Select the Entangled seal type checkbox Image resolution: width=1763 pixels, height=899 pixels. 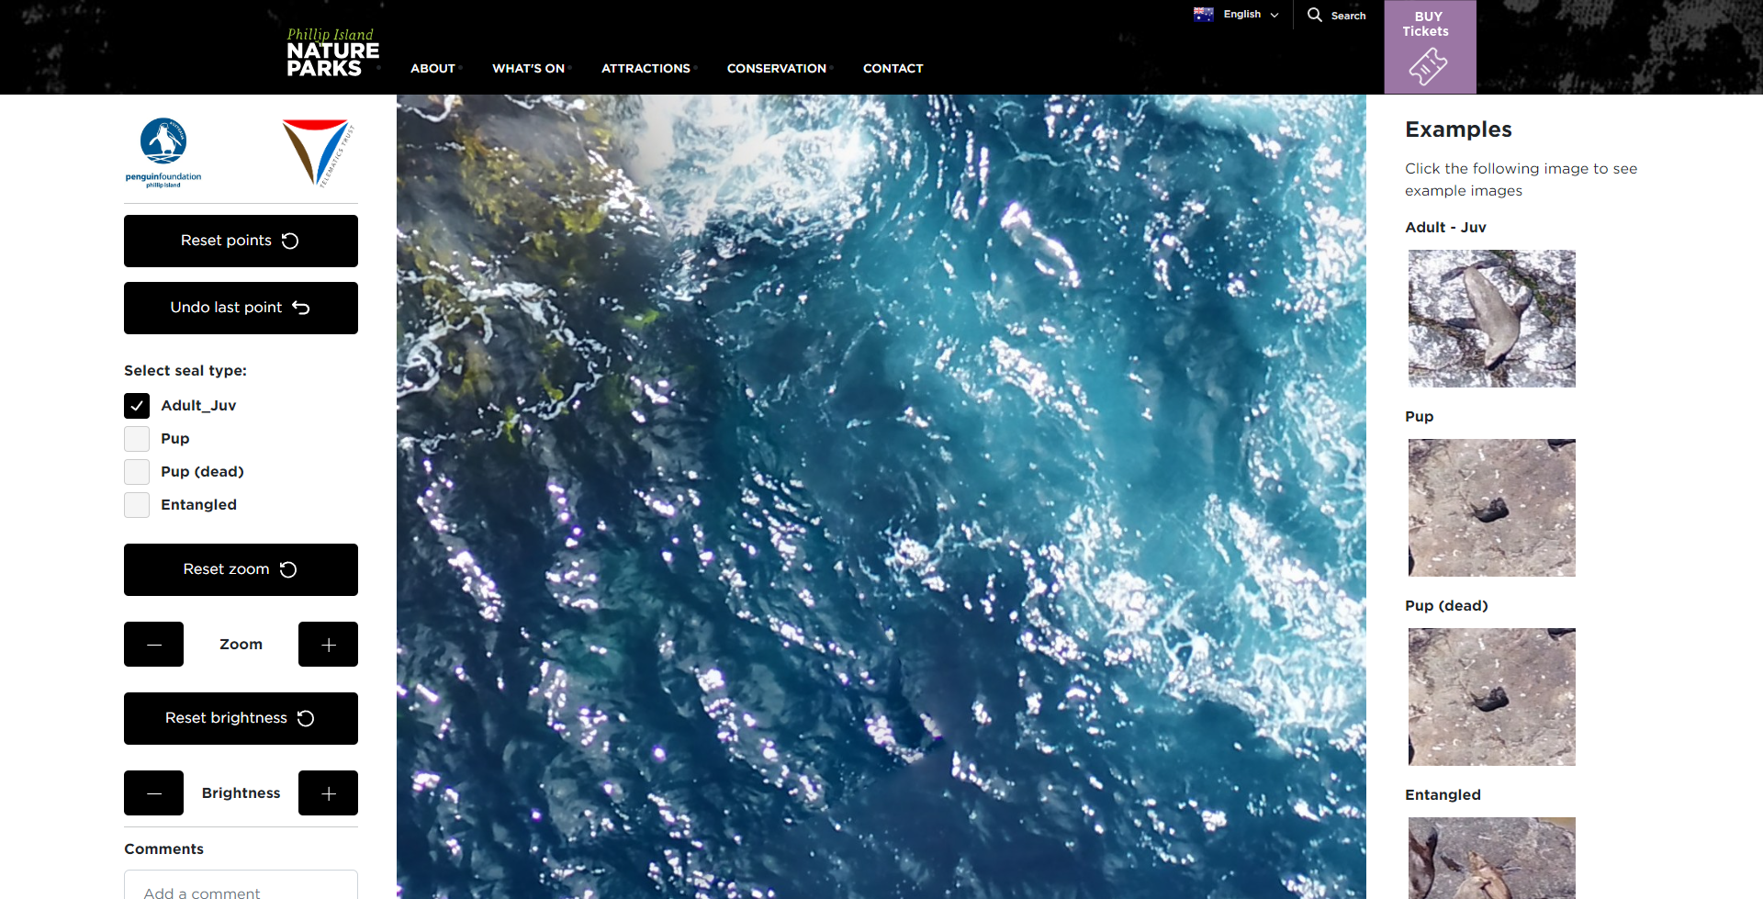click(137, 505)
